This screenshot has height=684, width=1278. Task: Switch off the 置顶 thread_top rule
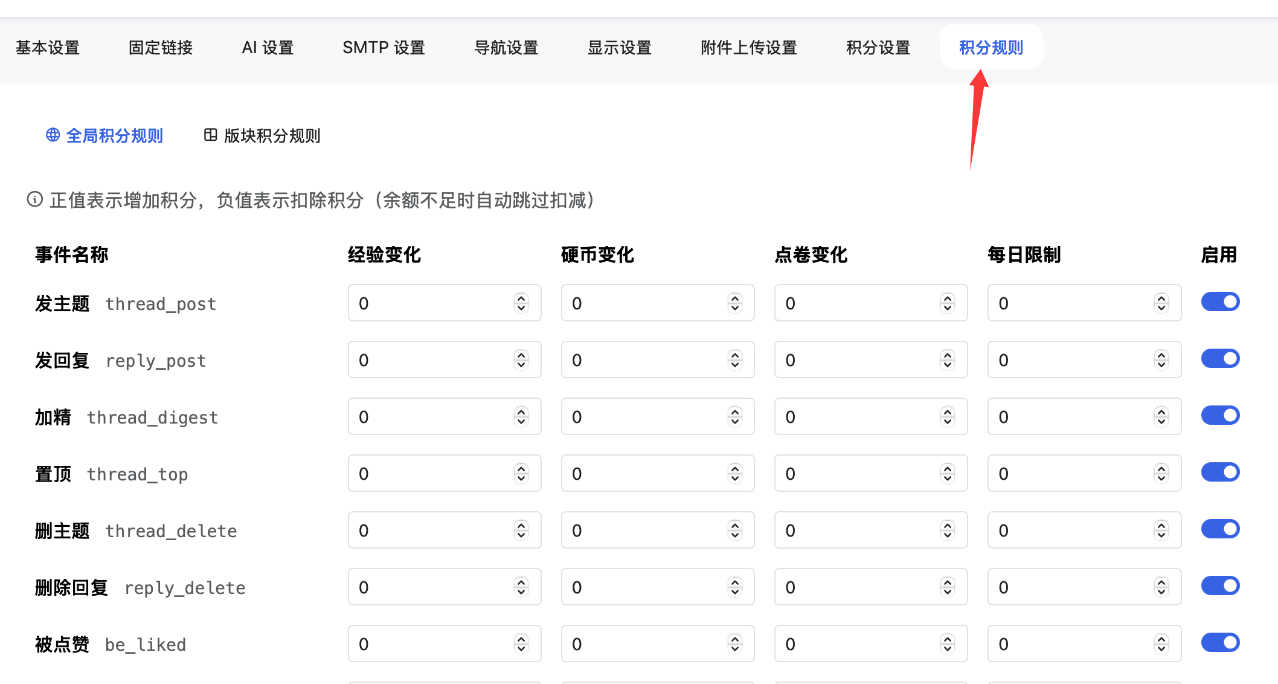point(1220,472)
